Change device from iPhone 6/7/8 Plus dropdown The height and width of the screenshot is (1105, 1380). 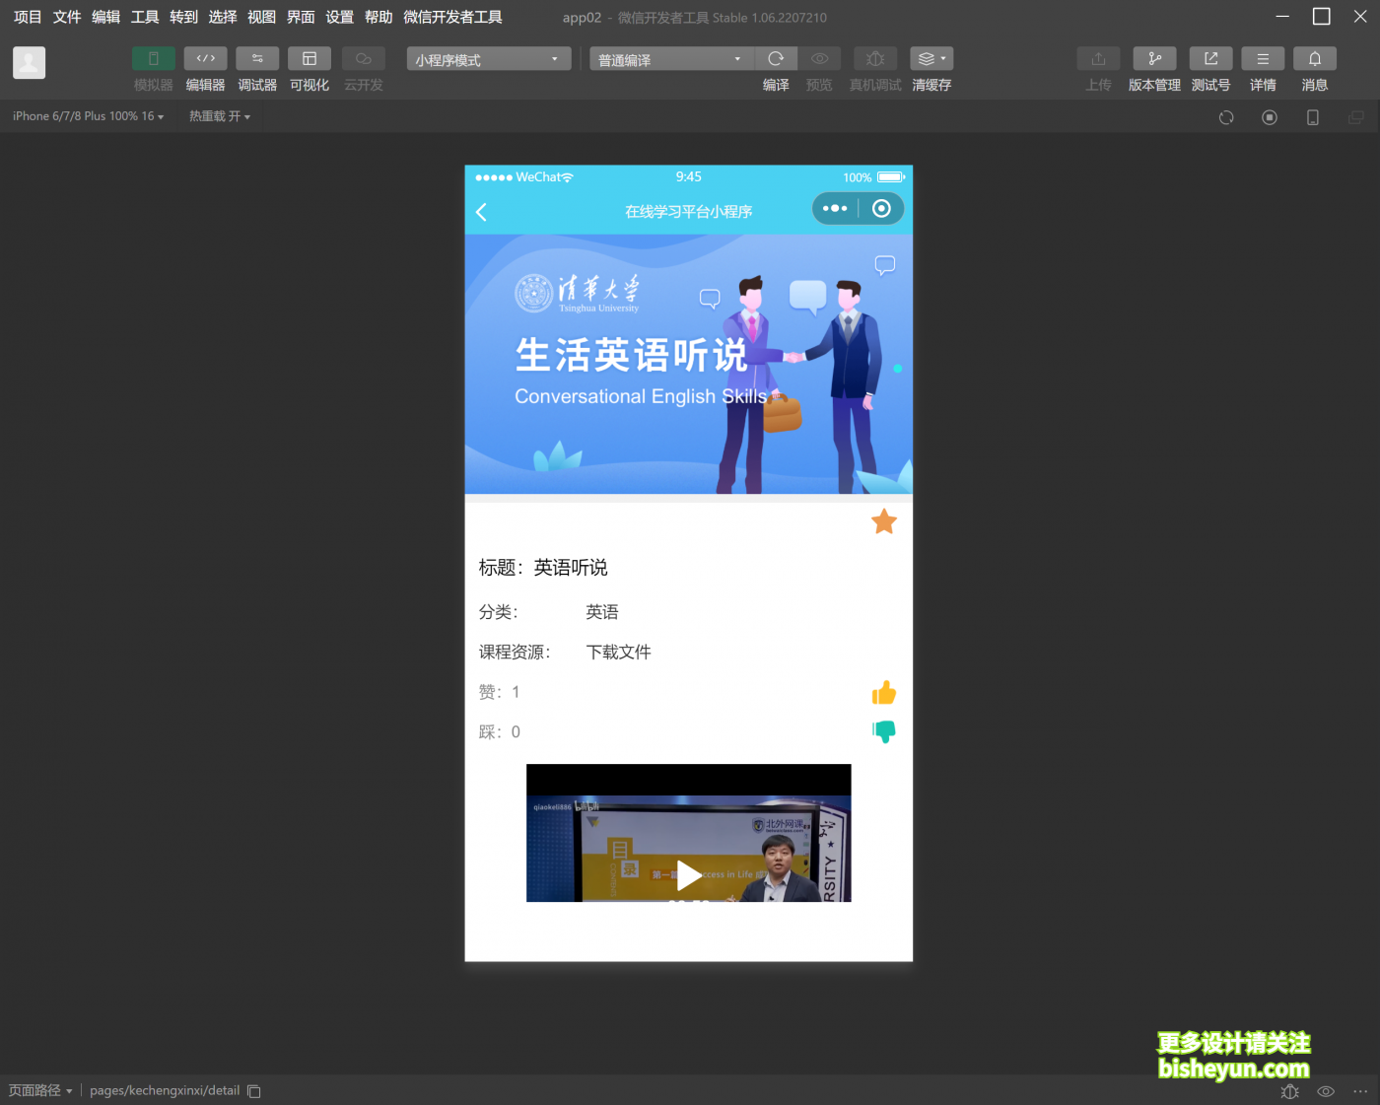87,115
